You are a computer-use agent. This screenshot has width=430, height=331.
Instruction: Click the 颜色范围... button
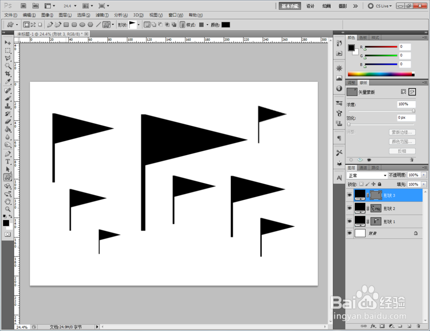[x=402, y=142]
